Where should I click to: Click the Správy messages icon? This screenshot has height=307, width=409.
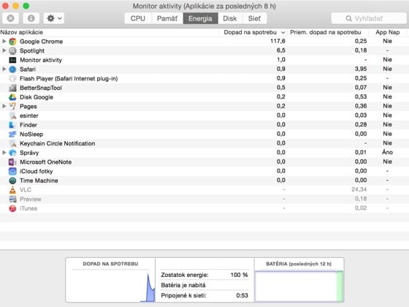click(12, 153)
